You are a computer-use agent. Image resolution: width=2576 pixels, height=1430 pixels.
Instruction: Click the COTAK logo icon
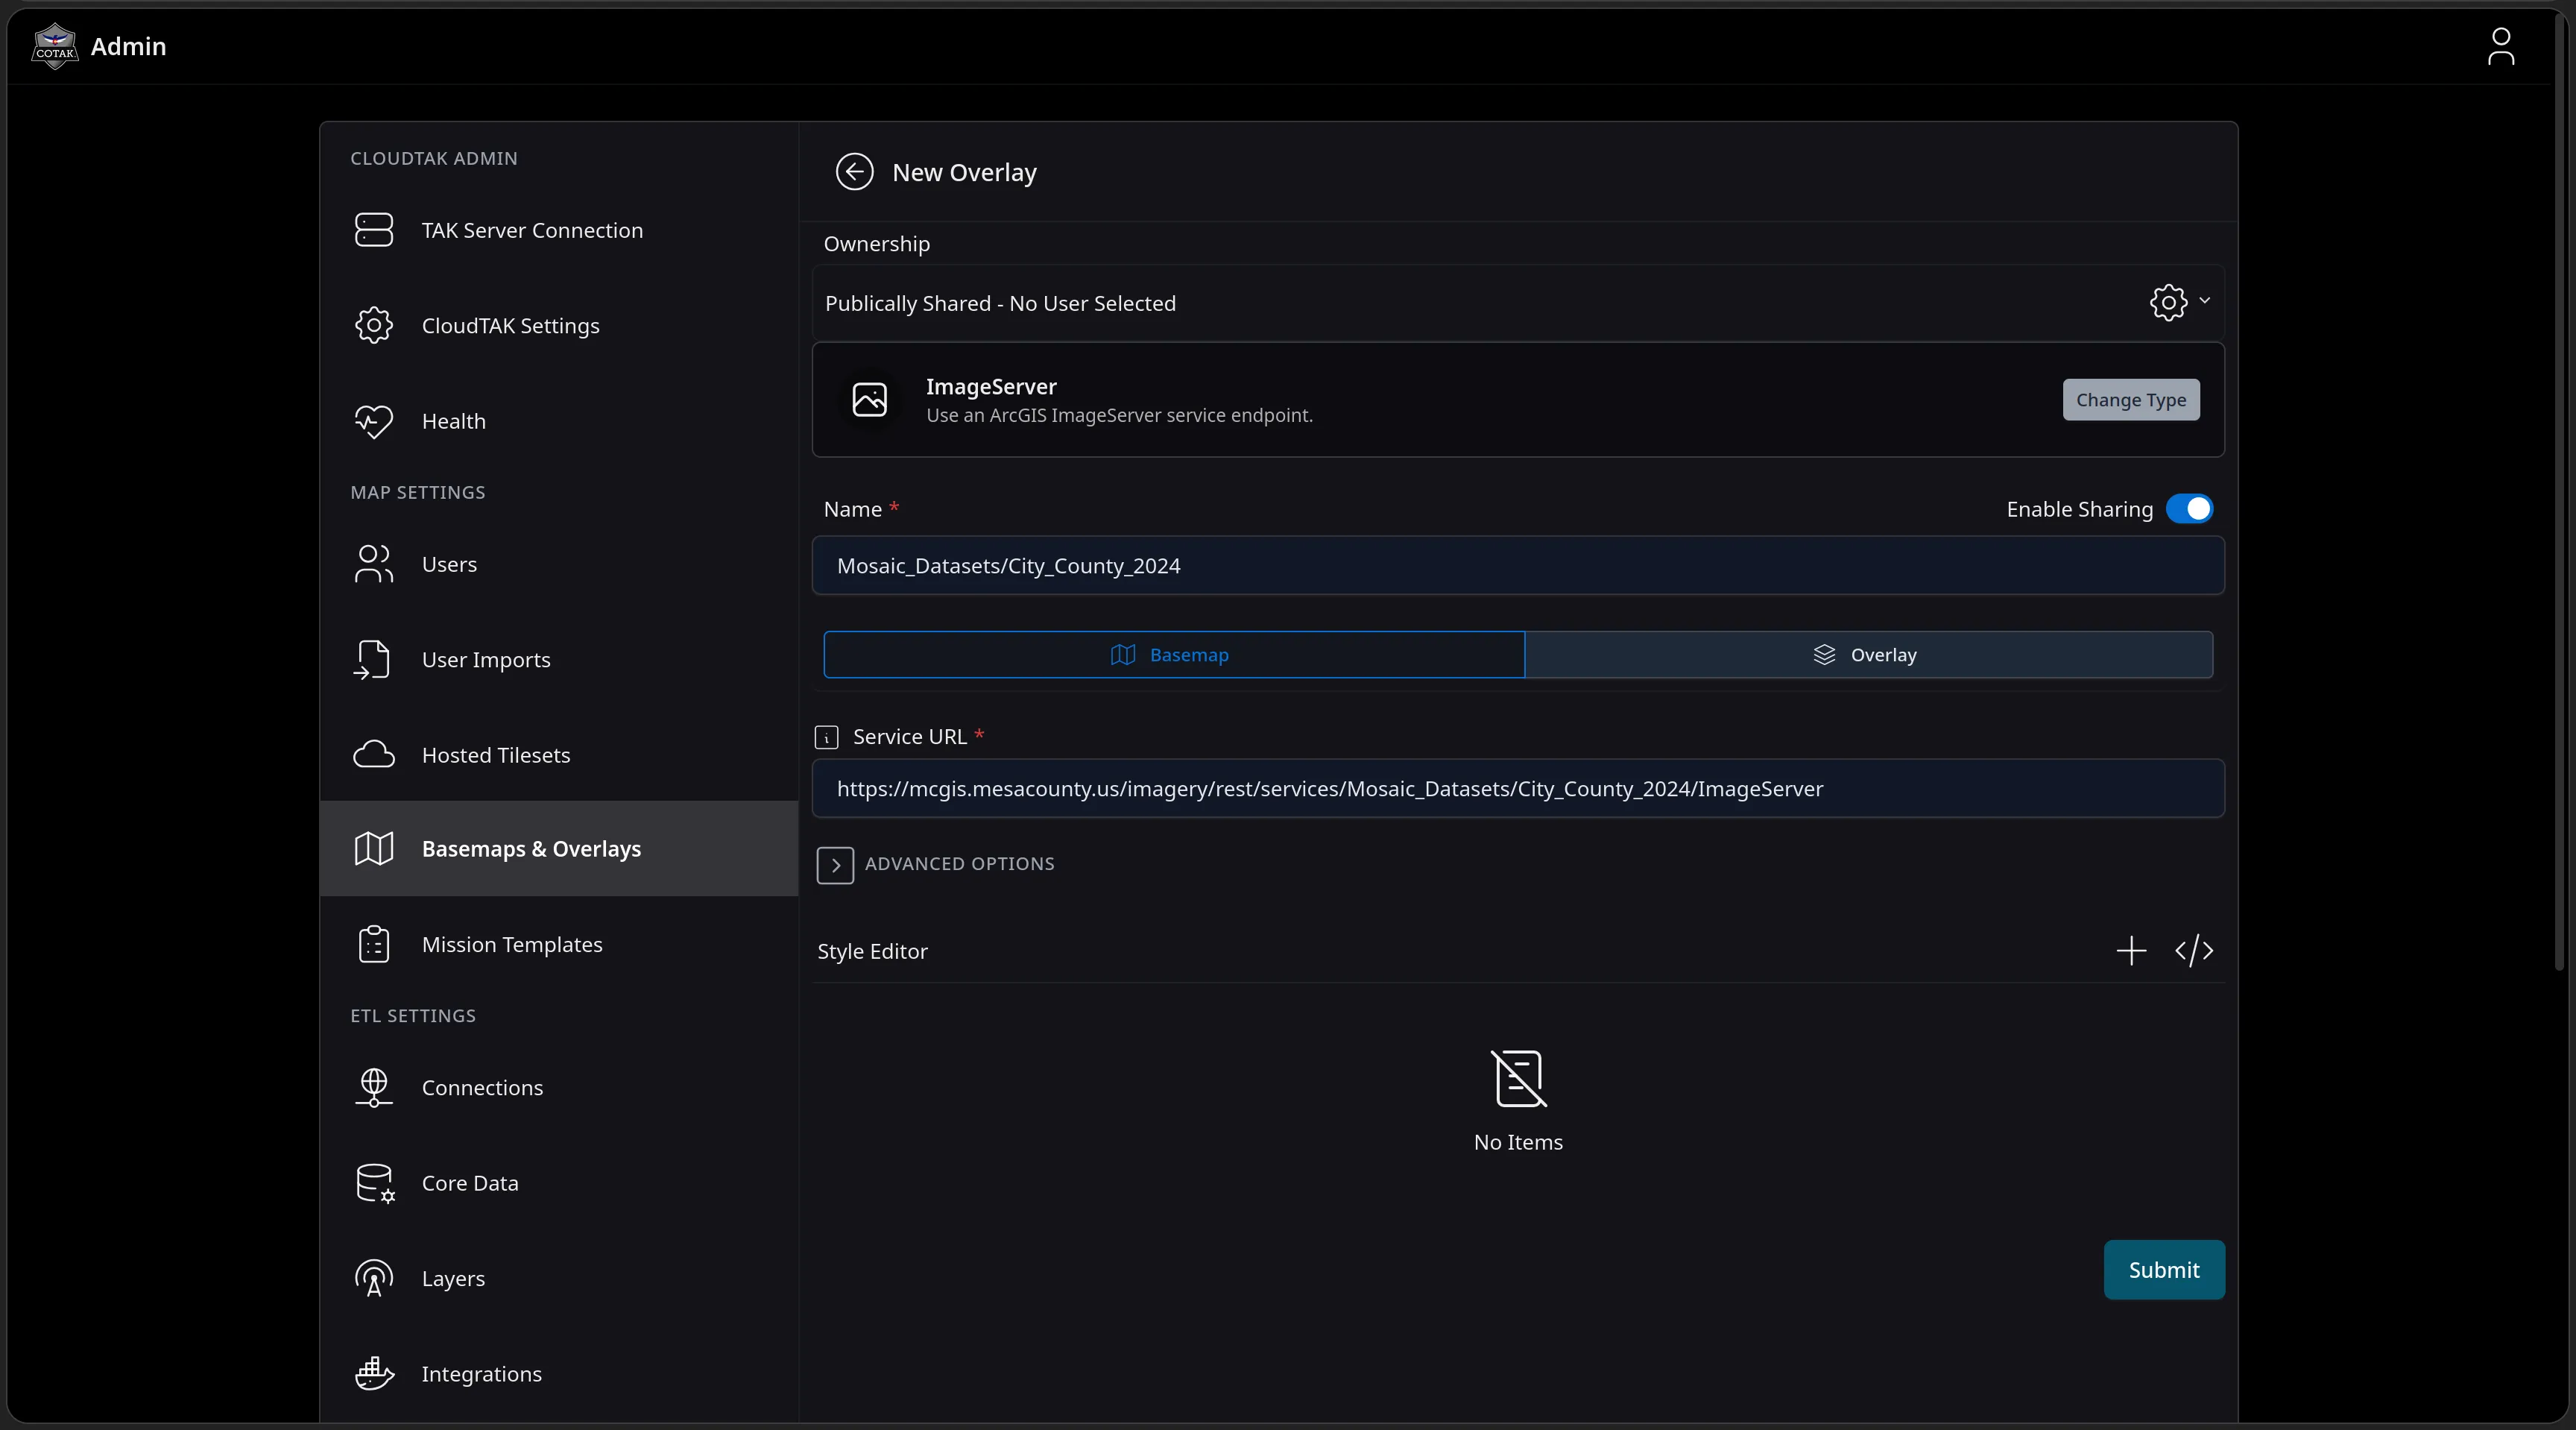(55, 46)
